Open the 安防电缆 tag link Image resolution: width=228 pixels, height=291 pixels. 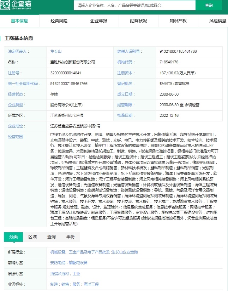click(58, 263)
